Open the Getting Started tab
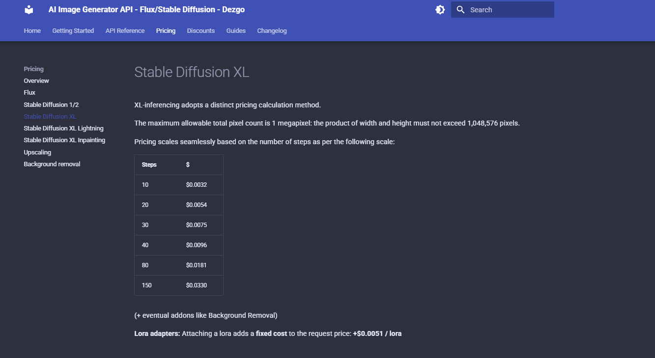This screenshot has width=655, height=358. (73, 31)
